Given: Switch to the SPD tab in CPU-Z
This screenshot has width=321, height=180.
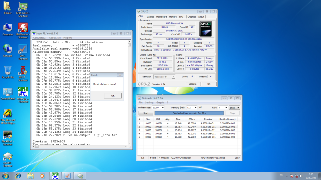Looking at the screenshot, I should point(181,17).
